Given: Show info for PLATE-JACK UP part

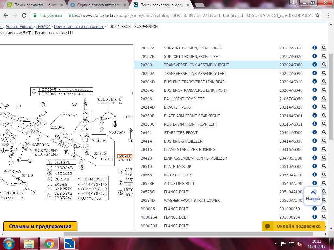Looking at the screenshot, I should (x=314, y=166).
